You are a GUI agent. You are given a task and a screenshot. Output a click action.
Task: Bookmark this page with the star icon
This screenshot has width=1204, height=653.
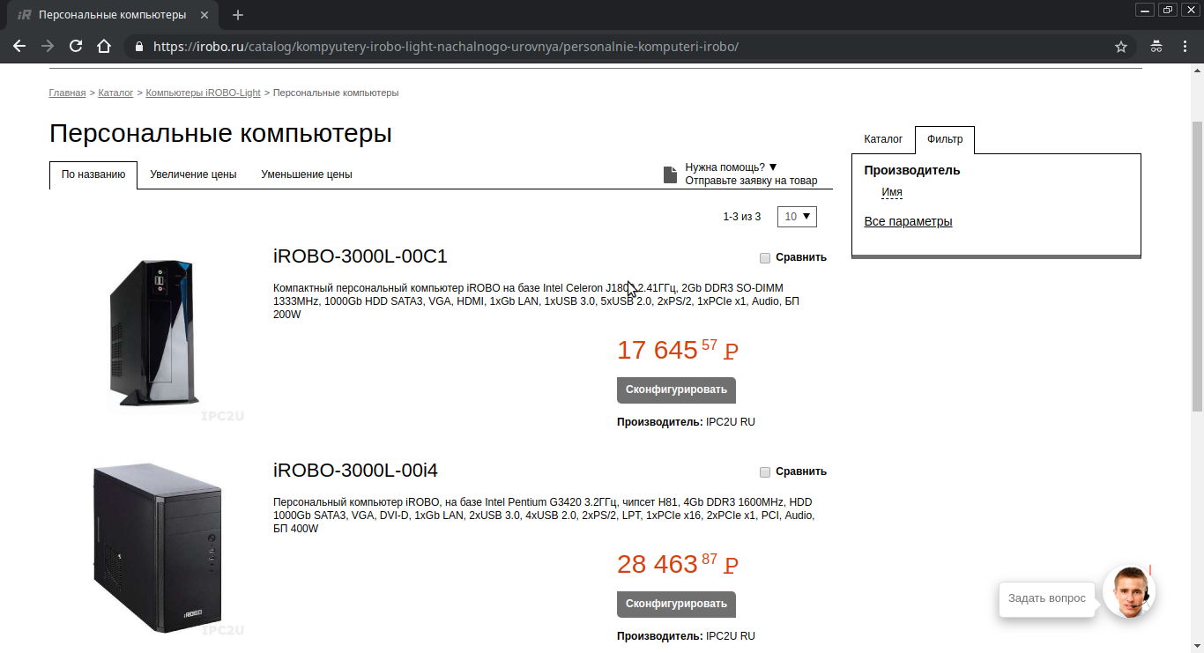tap(1121, 47)
